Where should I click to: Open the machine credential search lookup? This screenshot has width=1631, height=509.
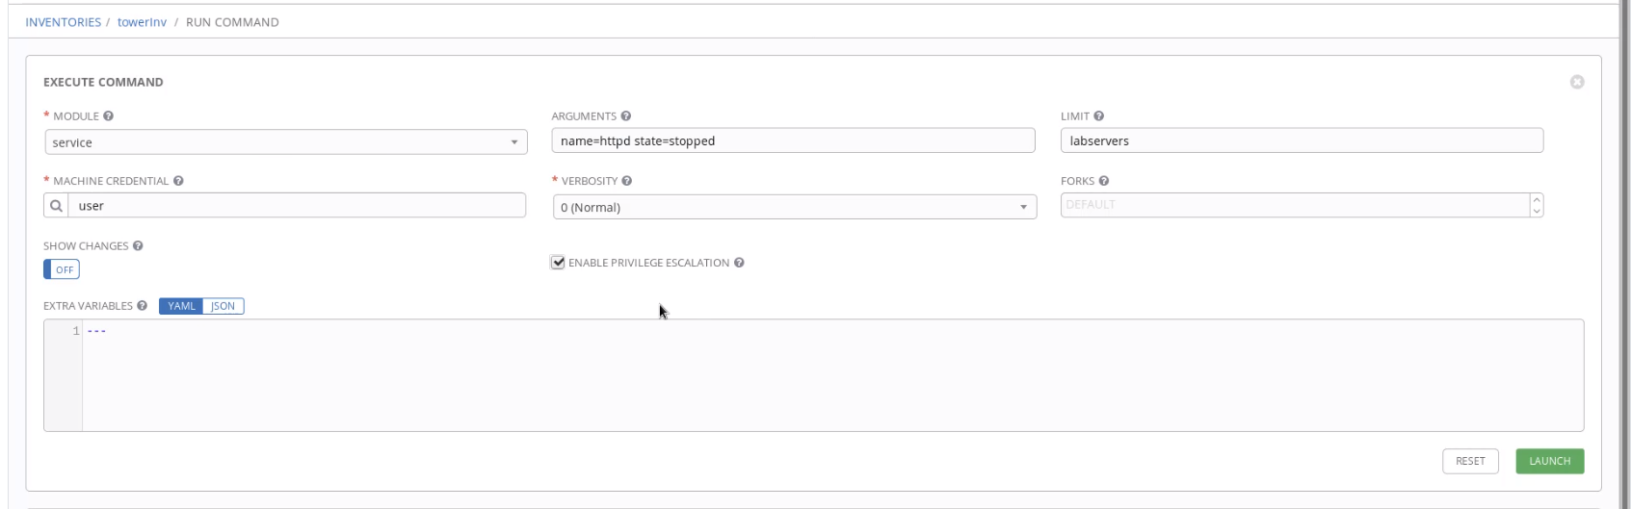(x=56, y=206)
